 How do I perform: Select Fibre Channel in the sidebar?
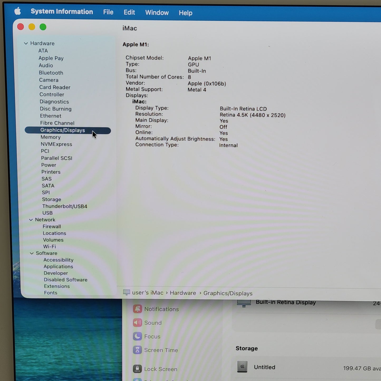57,123
